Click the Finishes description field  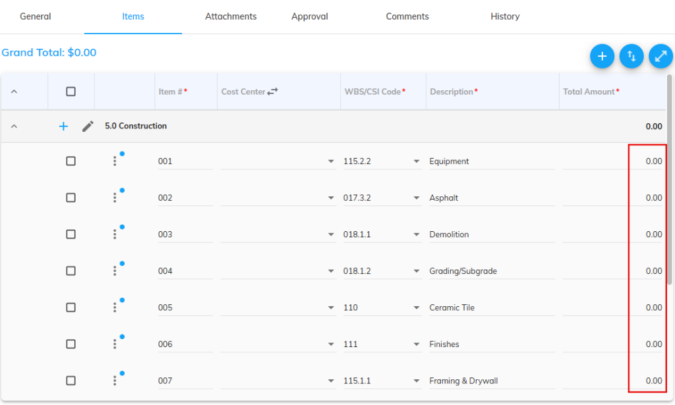click(x=492, y=344)
